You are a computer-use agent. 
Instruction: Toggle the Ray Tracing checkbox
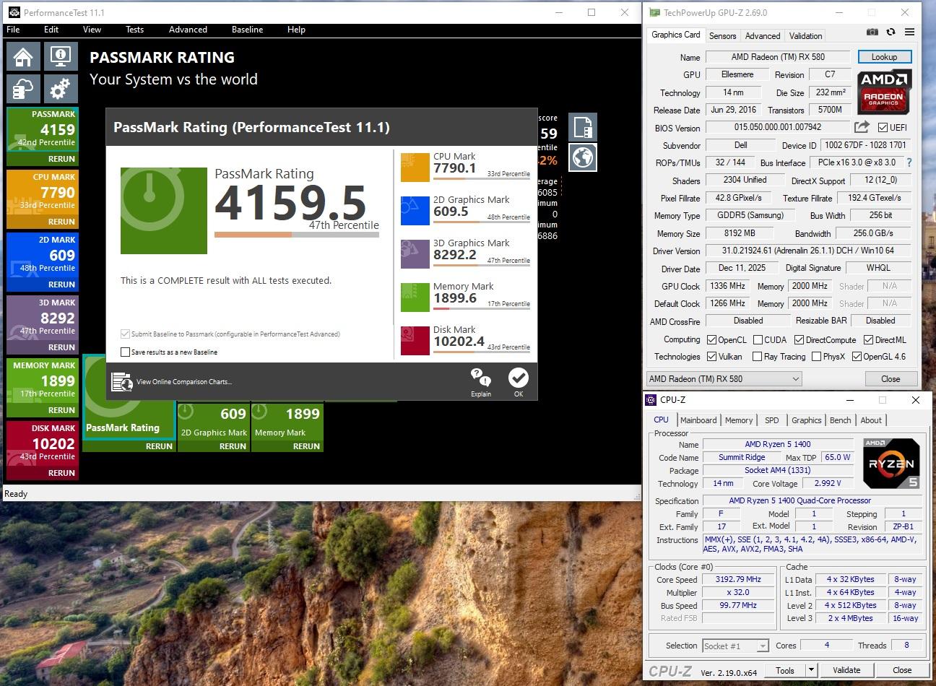click(x=757, y=357)
